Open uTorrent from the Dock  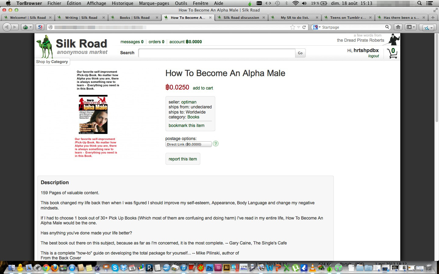point(295,268)
